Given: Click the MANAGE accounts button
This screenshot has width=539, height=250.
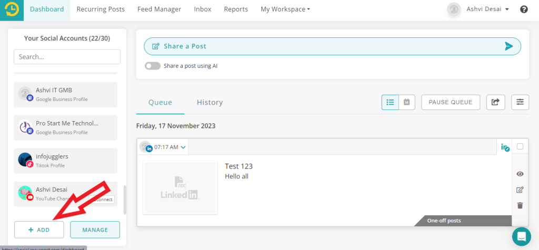Looking at the screenshot, I should coord(95,229).
